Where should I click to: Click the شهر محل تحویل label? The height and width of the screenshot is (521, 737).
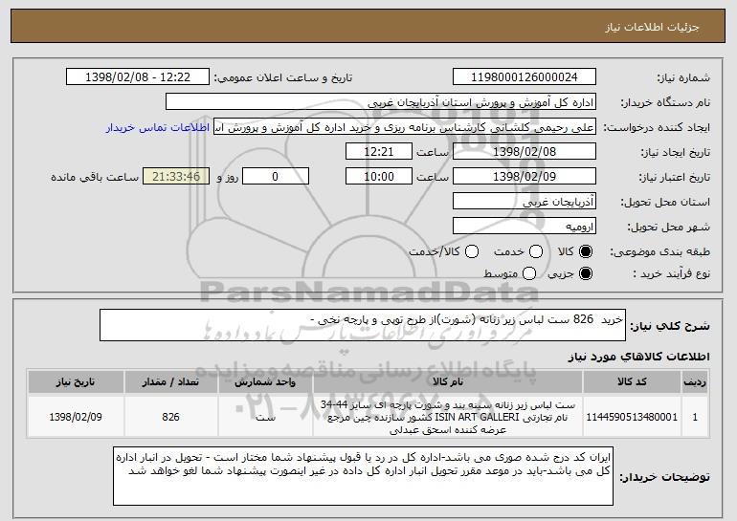coord(669,228)
